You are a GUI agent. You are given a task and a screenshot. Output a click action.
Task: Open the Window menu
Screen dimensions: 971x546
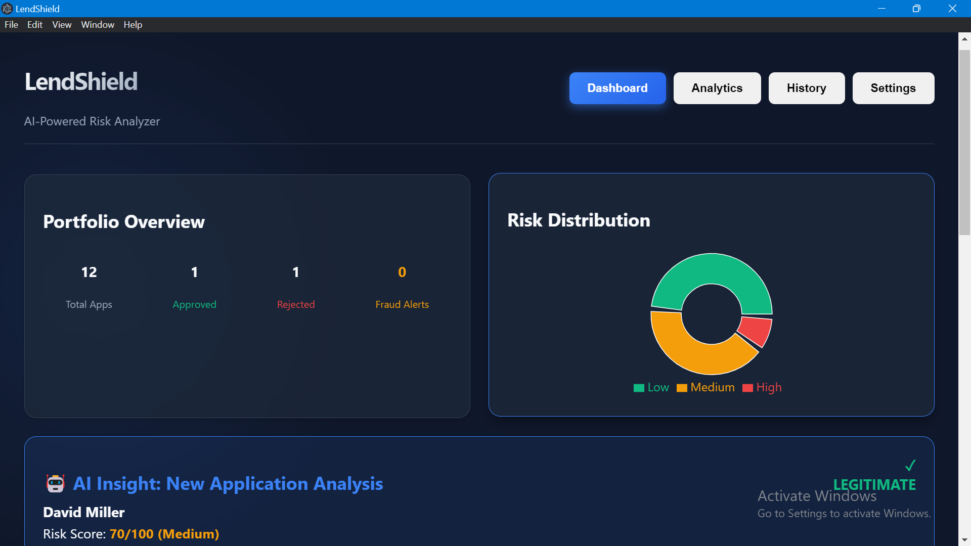coord(98,25)
